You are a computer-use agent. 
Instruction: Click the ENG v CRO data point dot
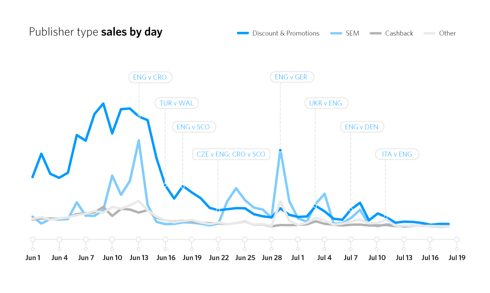tap(139, 116)
